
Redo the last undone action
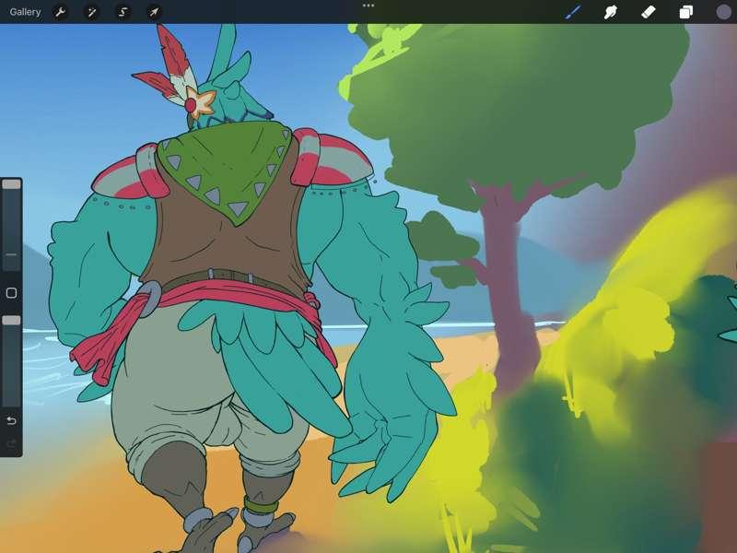click(x=11, y=443)
